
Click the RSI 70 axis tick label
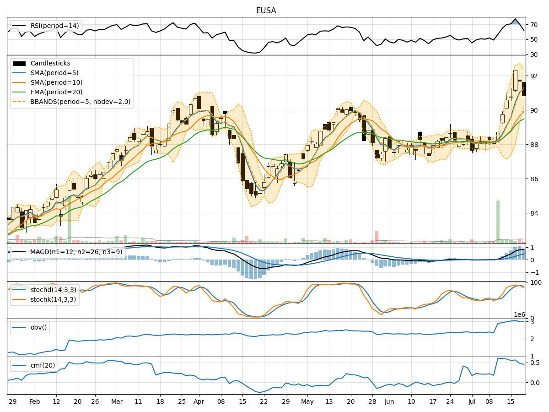[x=534, y=25]
